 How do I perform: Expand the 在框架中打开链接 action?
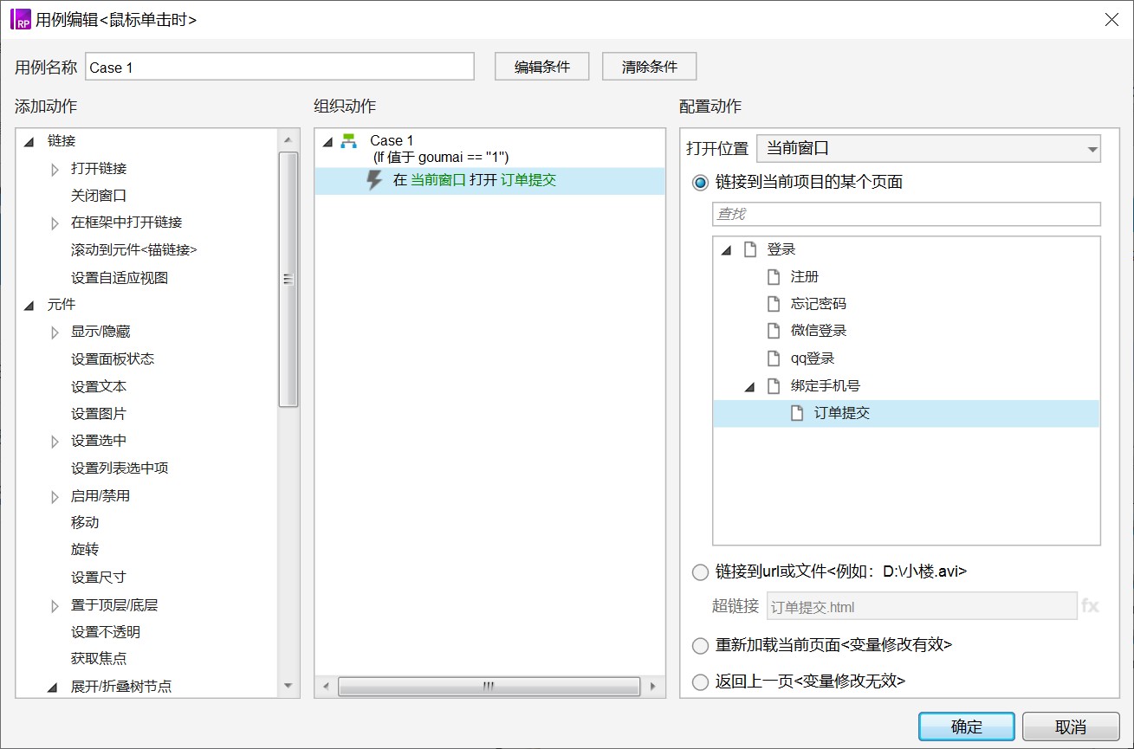pos(55,223)
